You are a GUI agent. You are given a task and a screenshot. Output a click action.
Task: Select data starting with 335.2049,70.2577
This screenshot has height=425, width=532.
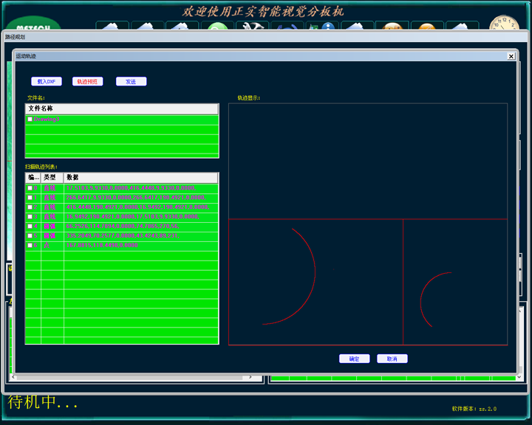point(123,235)
